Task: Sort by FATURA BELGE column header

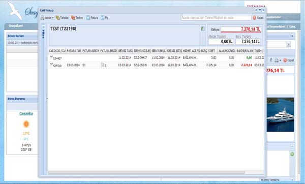Action: [109, 50]
